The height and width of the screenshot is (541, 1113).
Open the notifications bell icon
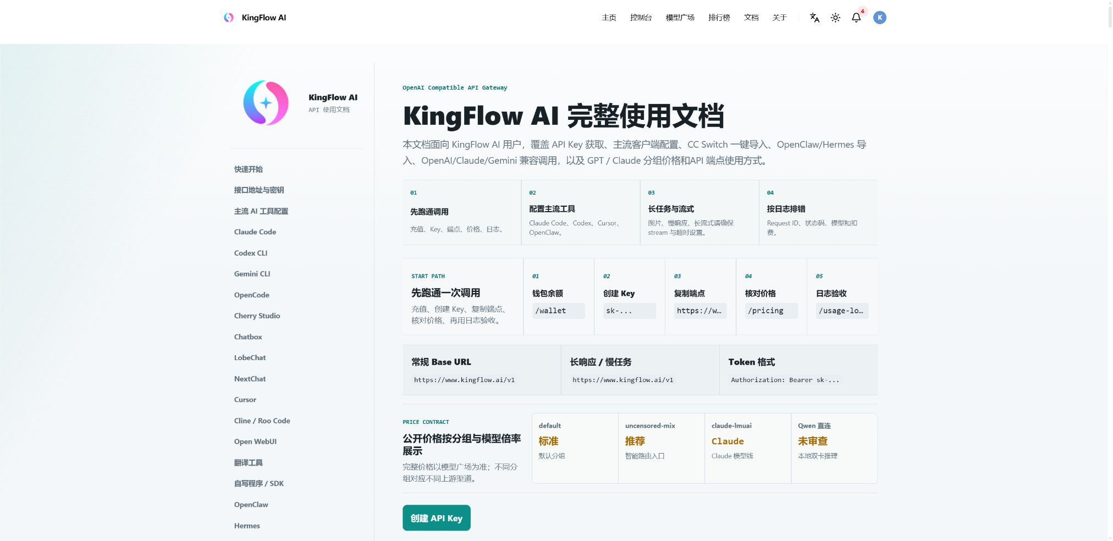[856, 18]
